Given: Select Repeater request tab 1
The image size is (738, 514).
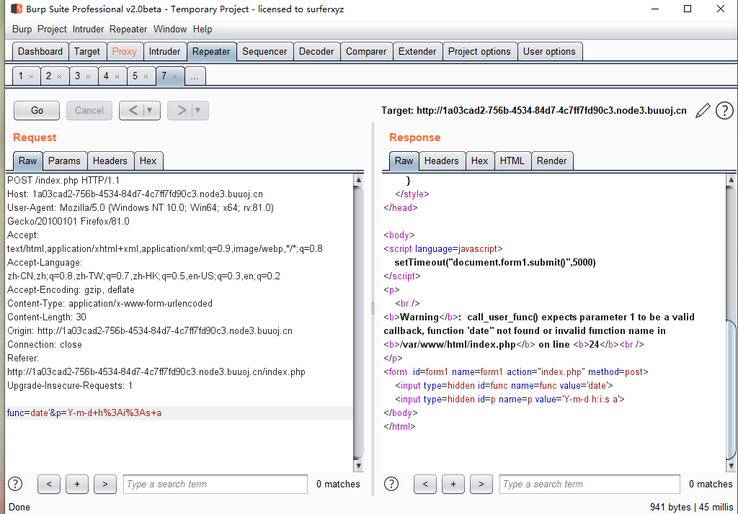Looking at the screenshot, I should [21, 76].
